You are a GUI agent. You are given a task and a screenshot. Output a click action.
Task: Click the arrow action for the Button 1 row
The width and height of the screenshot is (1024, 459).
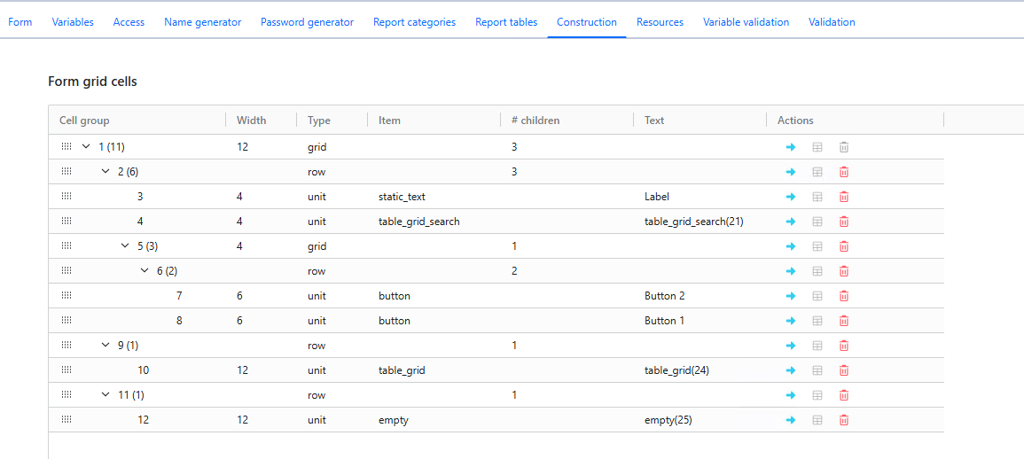pyautogui.click(x=790, y=321)
